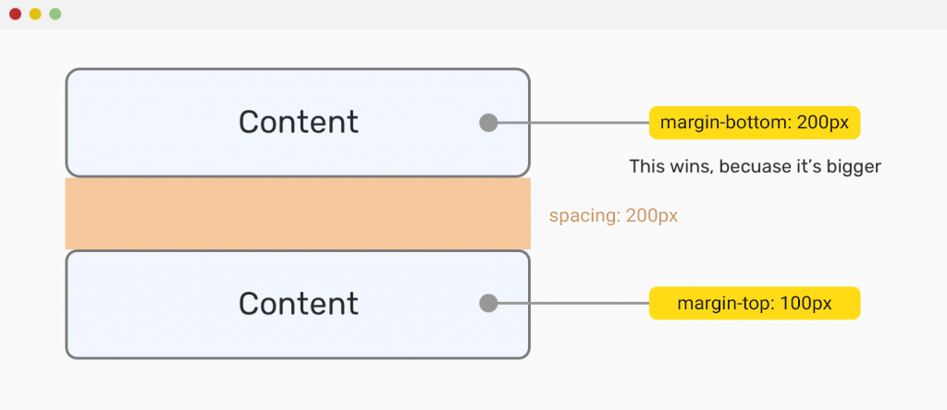Viewport: 947px width, 410px height.
Task: Click the orange spacing block between boxes
Action: [x=297, y=214]
